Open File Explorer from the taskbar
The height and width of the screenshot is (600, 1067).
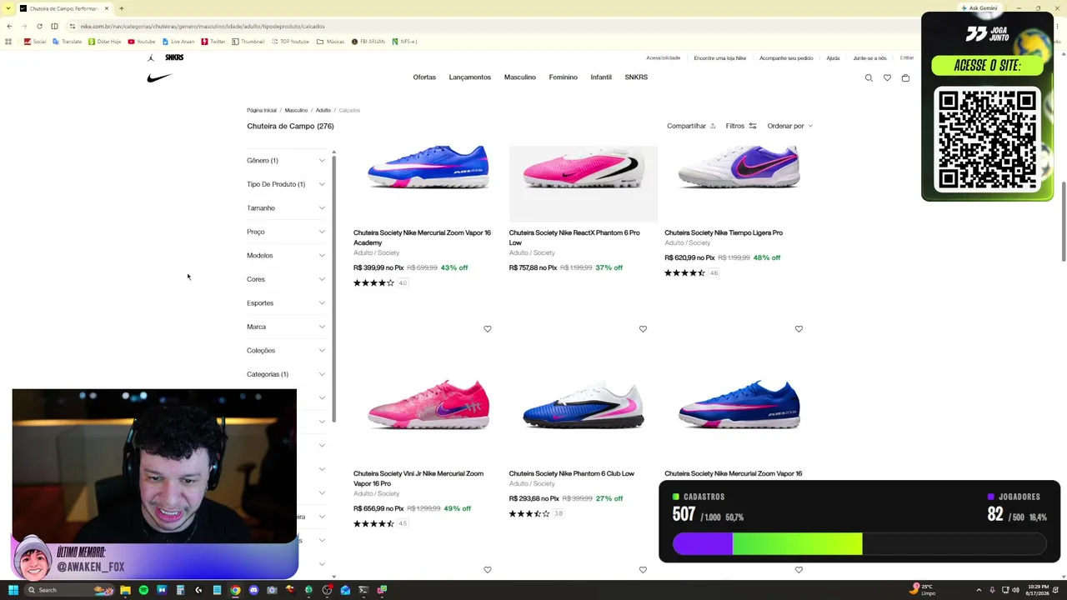coord(125,590)
